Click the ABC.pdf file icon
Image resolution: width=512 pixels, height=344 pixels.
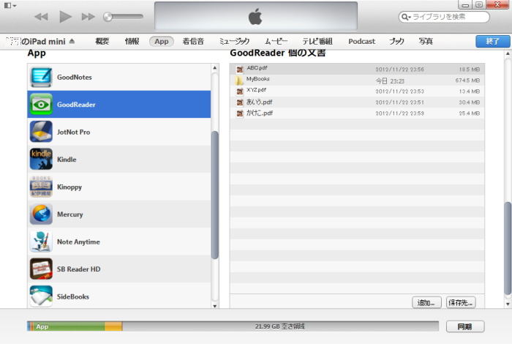[240, 70]
